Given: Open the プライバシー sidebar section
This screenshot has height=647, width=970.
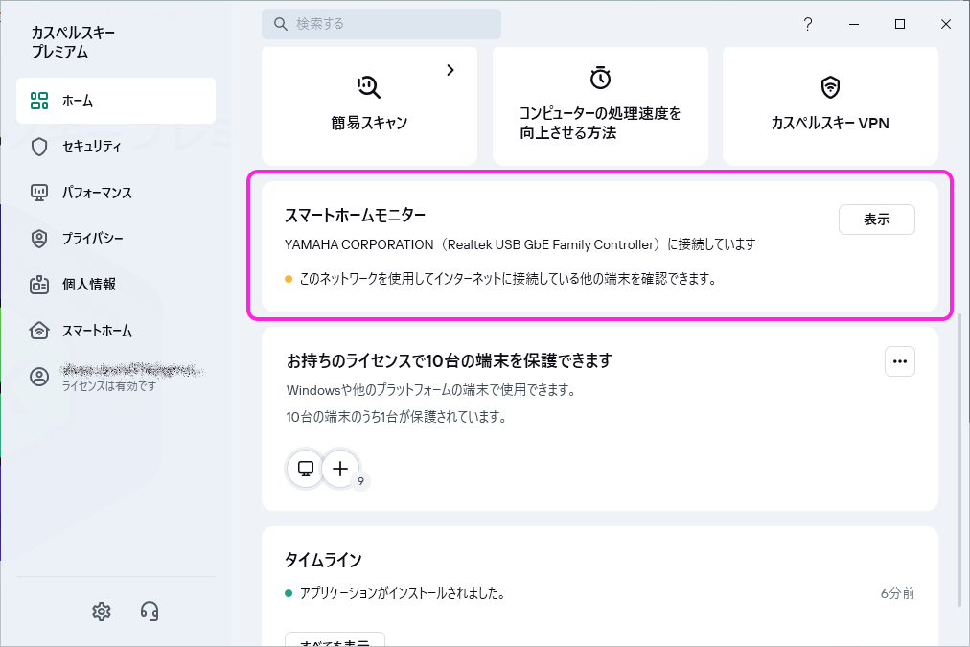Looking at the screenshot, I should [x=116, y=238].
